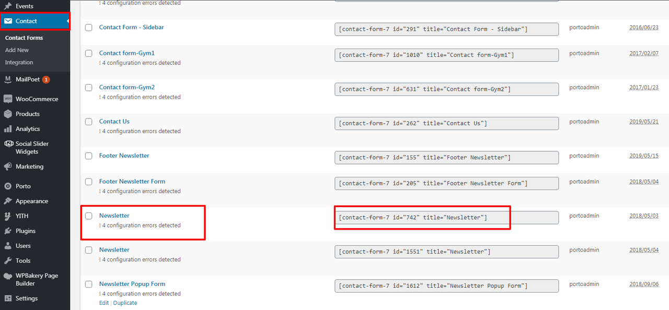Open the Footer Newsletter form link

(124, 156)
